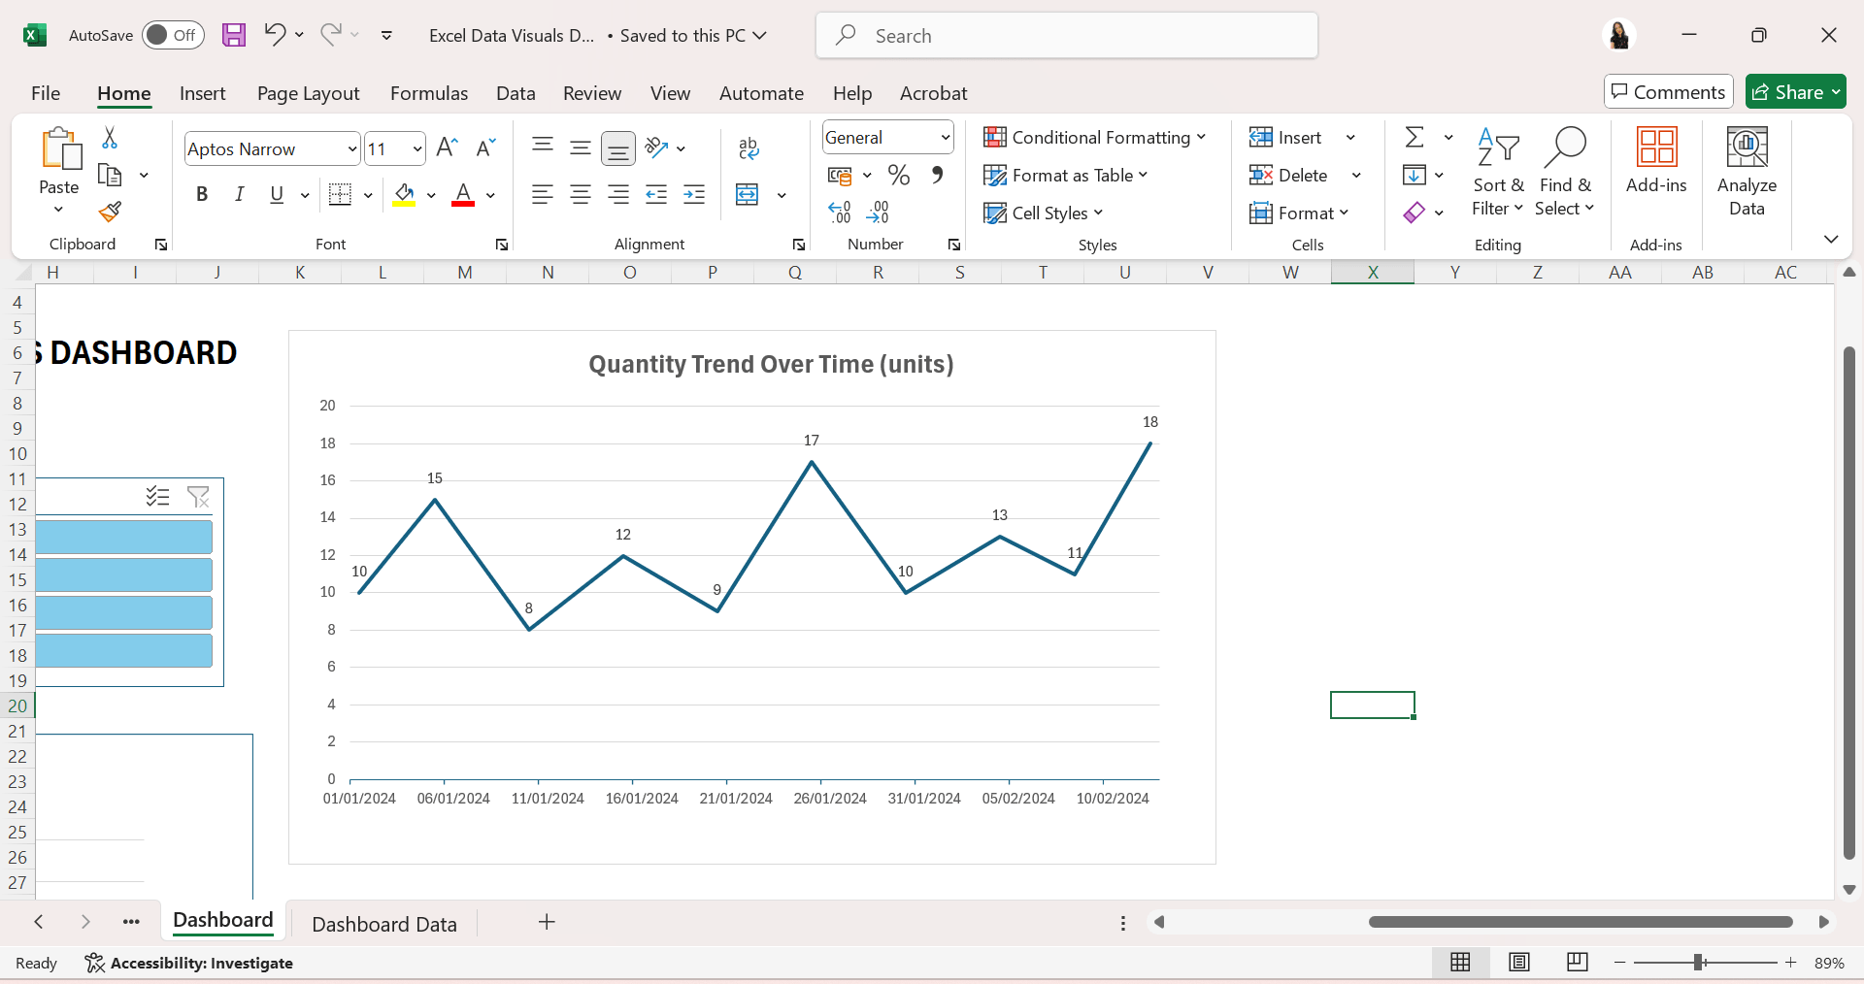This screenshot has height=984, width=1864.
Task: Click the slicer Multi-Select icon
Action: [157, 498]
